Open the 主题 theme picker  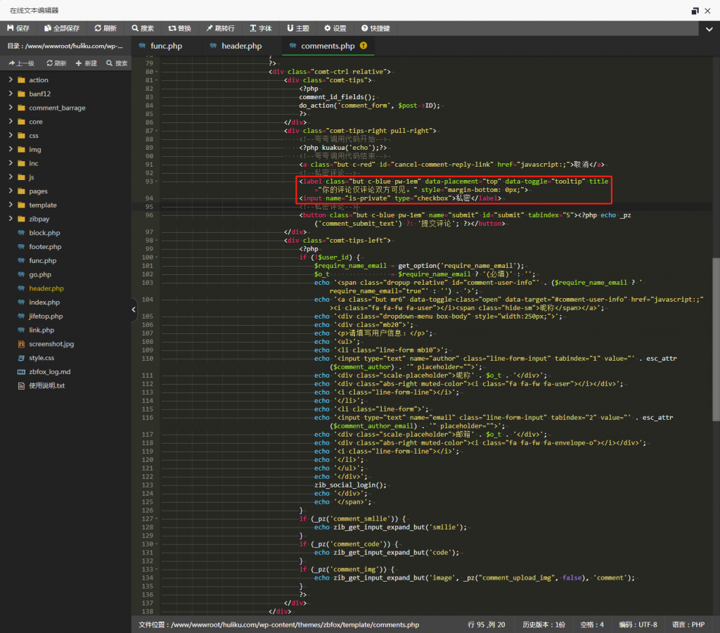pos(297,28)
